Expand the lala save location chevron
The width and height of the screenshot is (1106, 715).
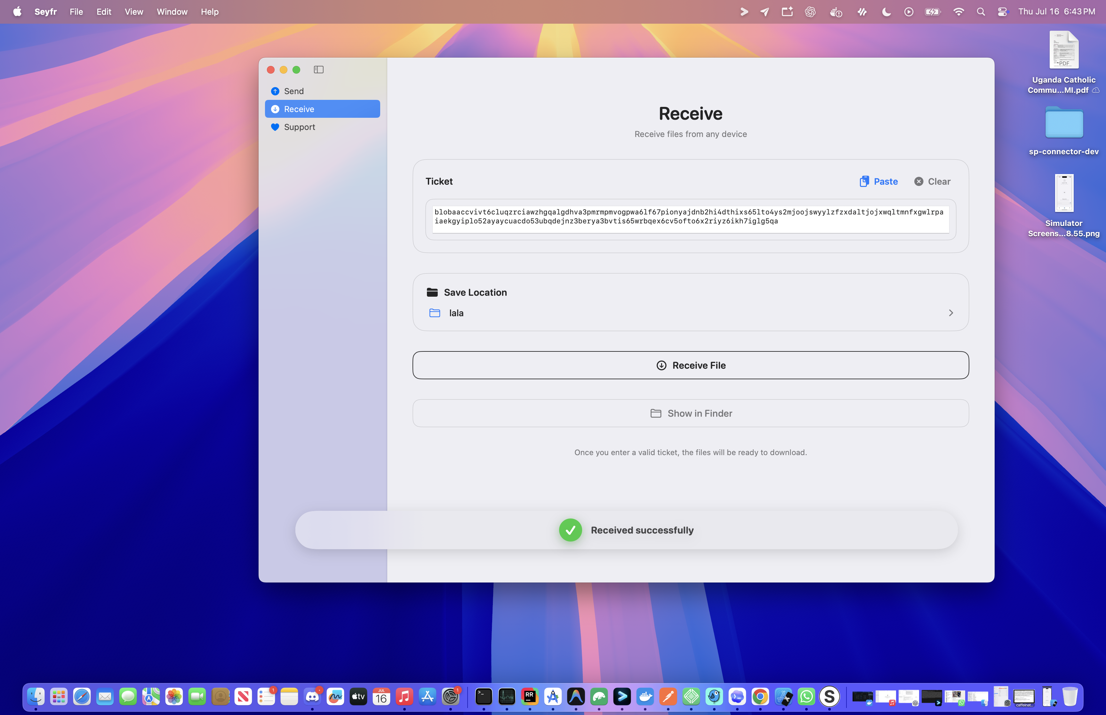click(x=950, y=313)
